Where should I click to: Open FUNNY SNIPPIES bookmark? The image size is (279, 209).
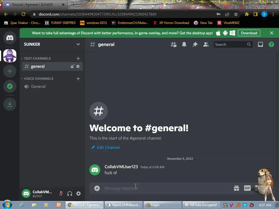[x=60, y=23]
